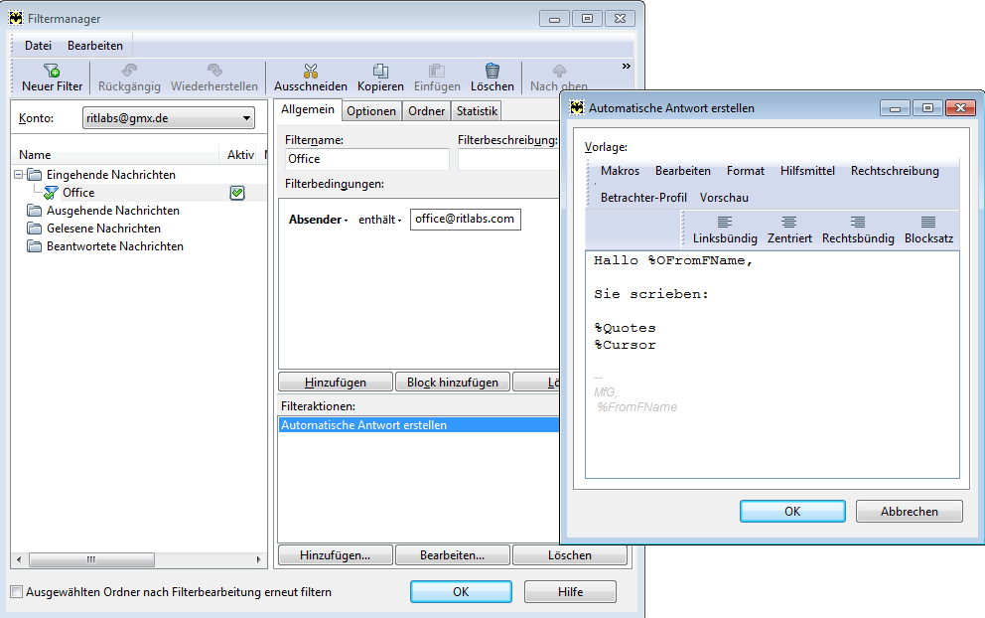The height and width of the screenshot is (618, 985).
Task: Switch to the Ordner tab
Action: 427,111
